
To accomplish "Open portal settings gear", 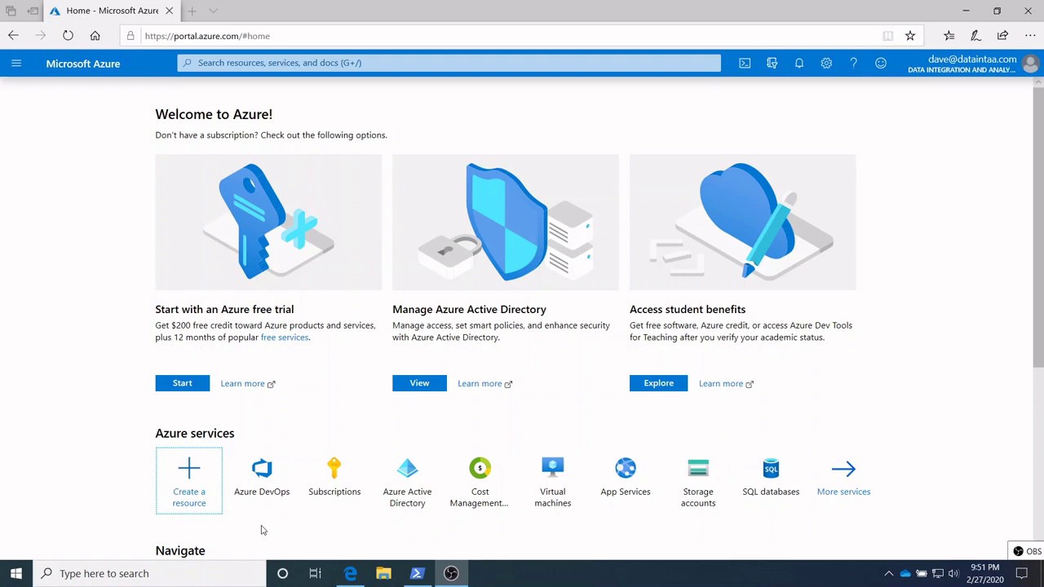I will pyautogui.click(x=826, y=63).
